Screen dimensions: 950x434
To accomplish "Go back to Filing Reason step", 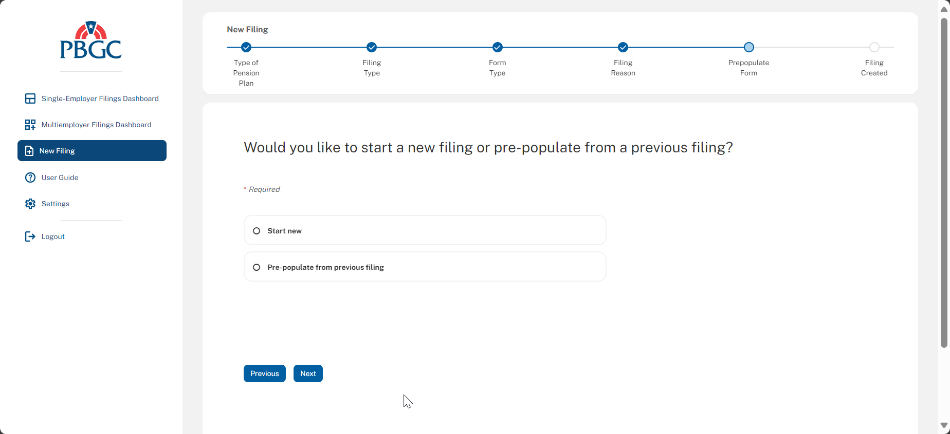I will pos(623,47).
